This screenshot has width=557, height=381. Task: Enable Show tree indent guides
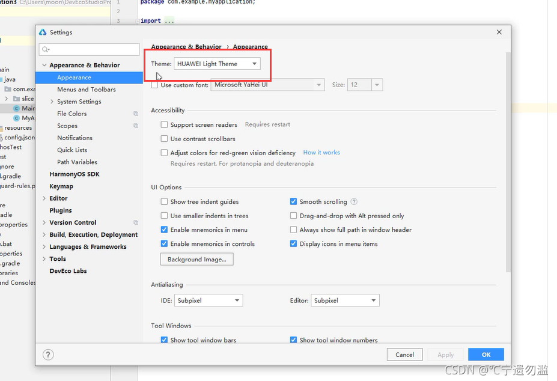(164, 201)
